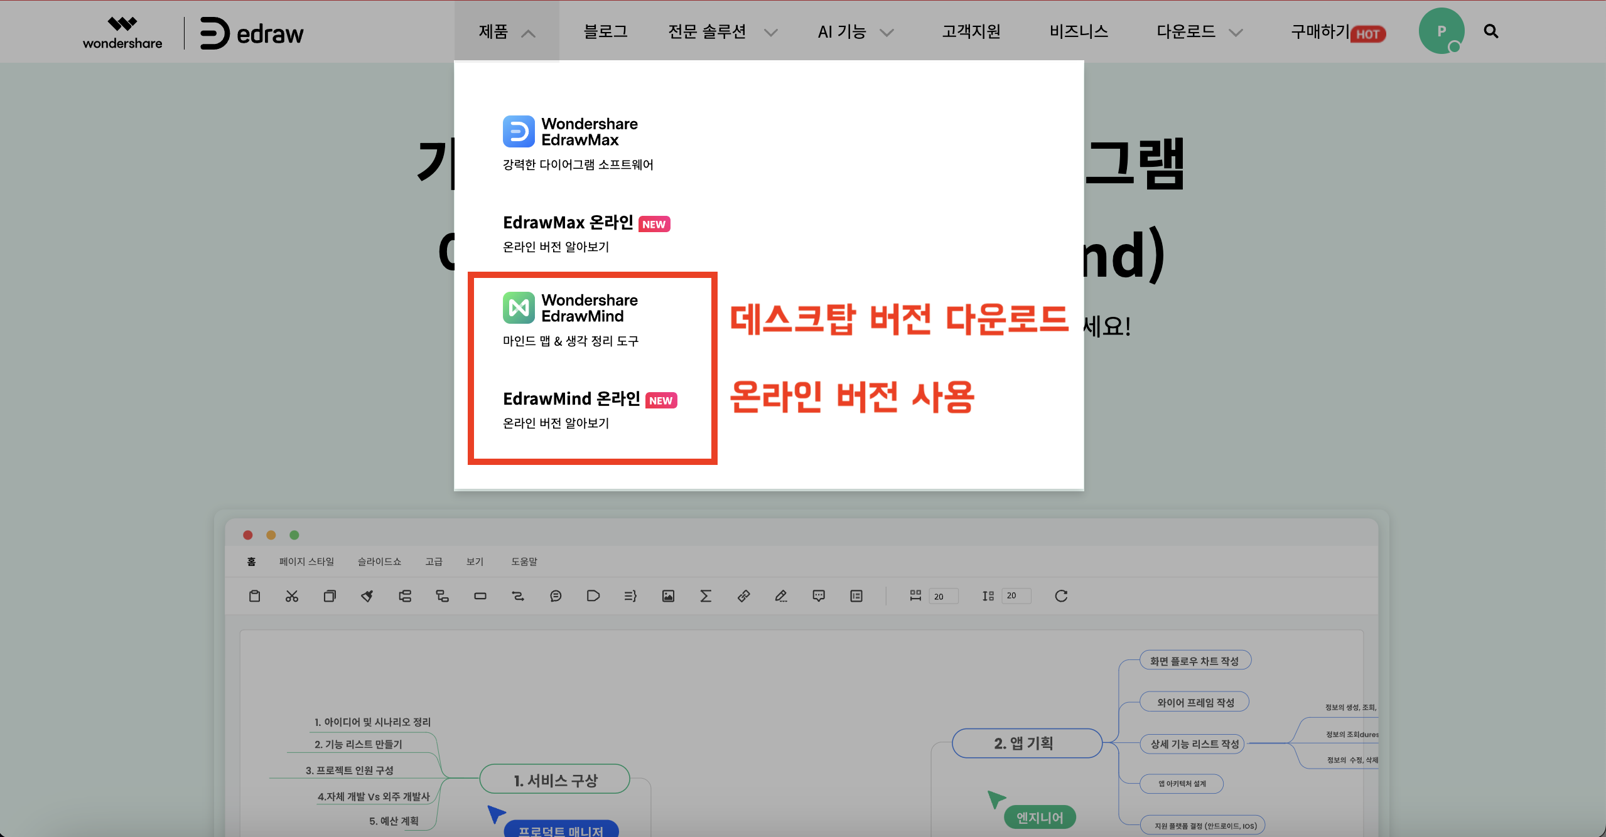
Task: Click the scissors cut icon
Action: pyautogui.click(x=292, y=596)
